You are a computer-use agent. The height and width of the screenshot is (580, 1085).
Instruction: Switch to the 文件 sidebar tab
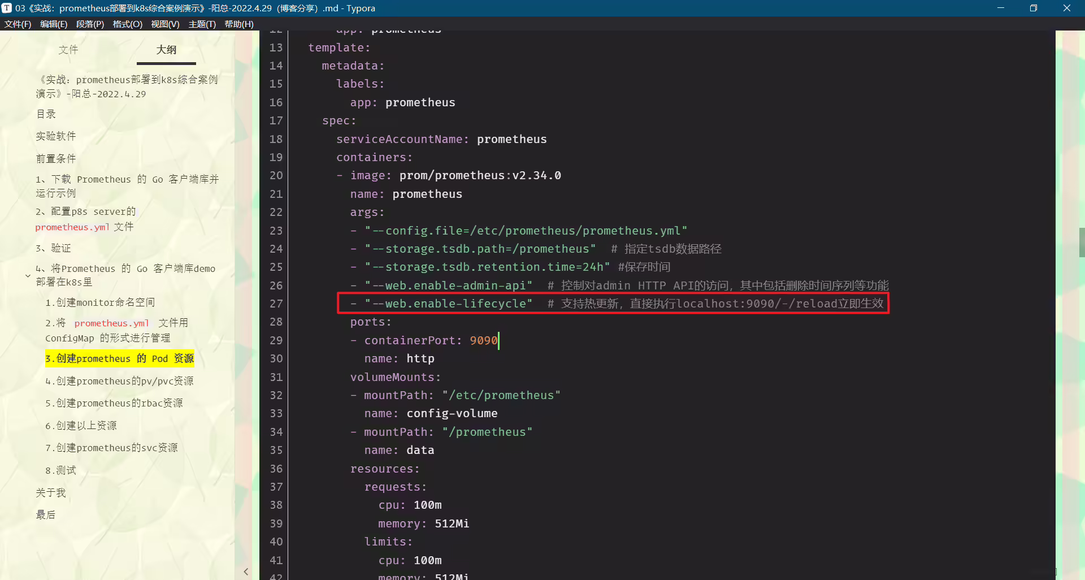68,50
